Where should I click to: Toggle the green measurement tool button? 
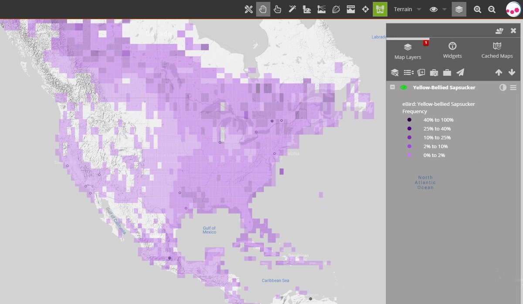380,9
